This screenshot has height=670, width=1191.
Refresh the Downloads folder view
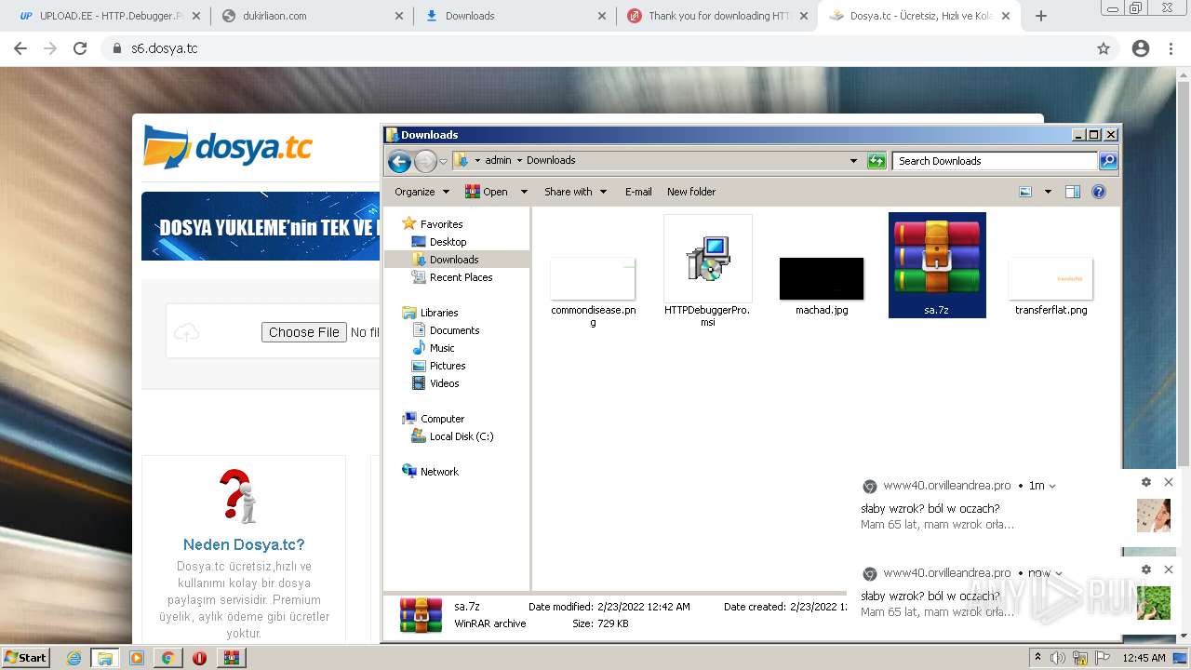[876, 161]
